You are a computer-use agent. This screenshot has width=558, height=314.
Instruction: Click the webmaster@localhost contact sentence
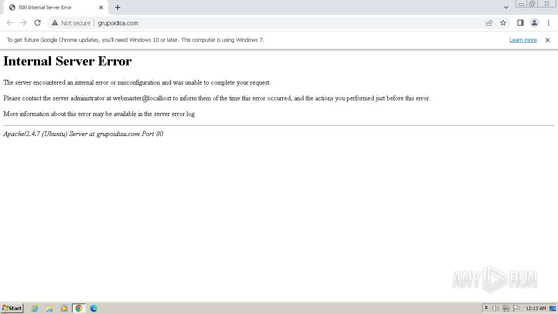pos(217,98)
